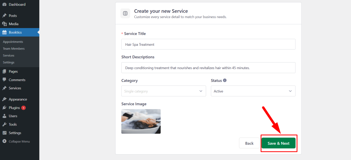Open Team Members in the Booktics submenu
The width and height of the screenshot is (351, 160).
coord(14,49)
